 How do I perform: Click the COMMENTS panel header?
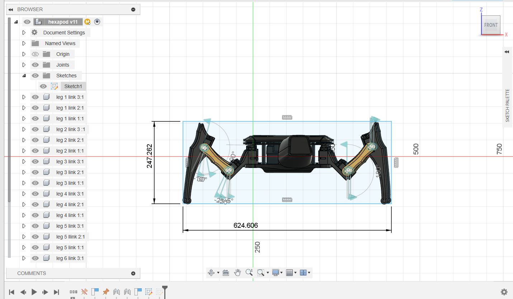tap(73, 273)
